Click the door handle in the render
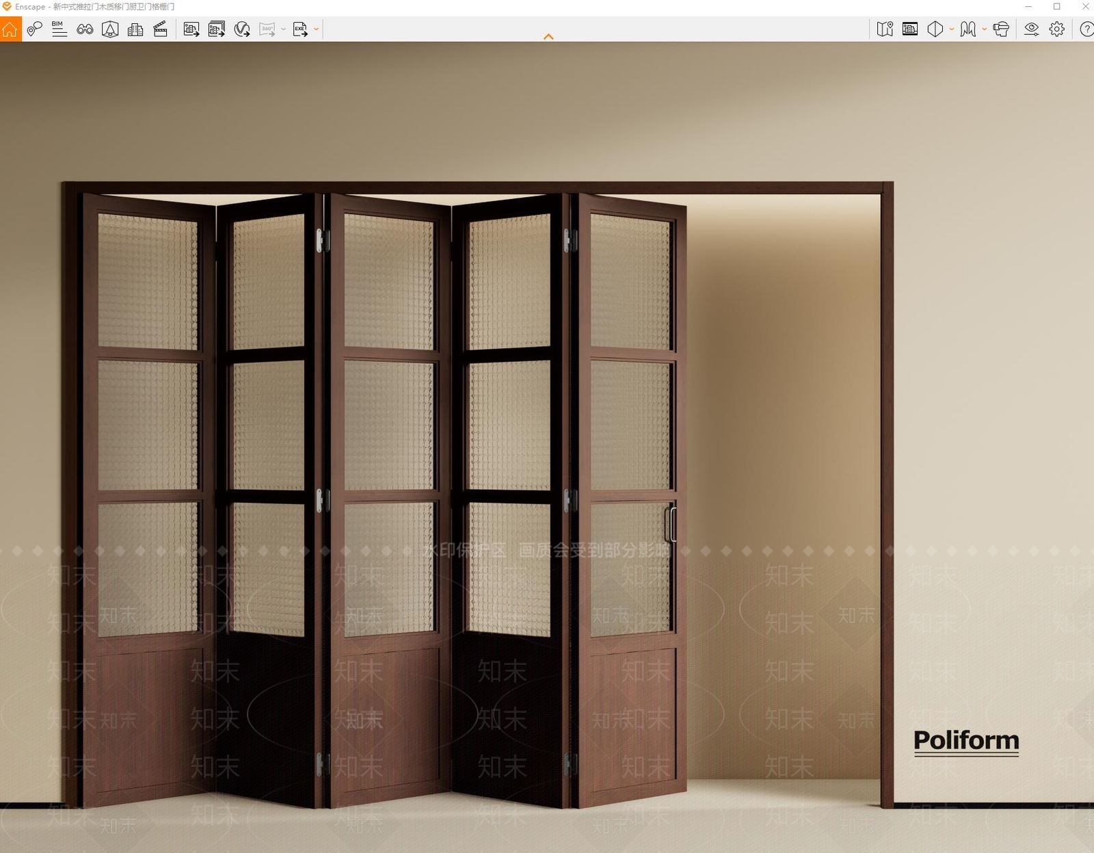1094x853 pixels. [x=670, y=525]
